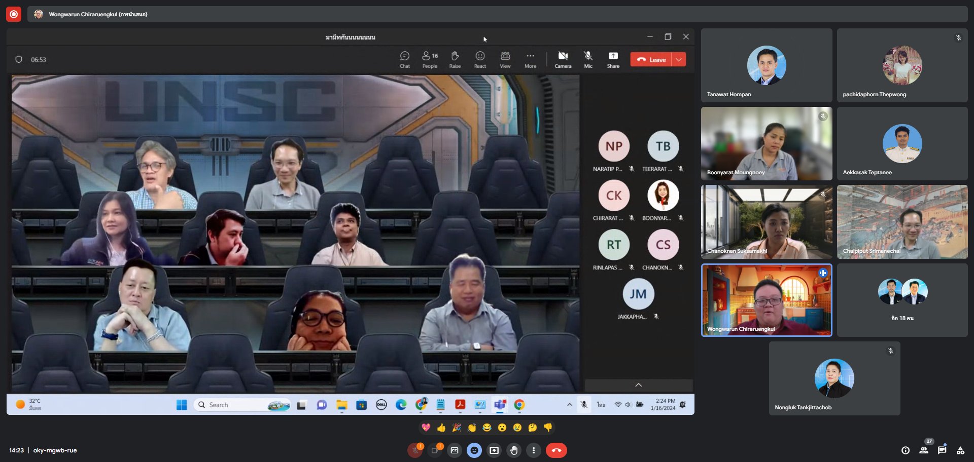
Task: Open meeting details info icon
Action: (x=906, y=450)
